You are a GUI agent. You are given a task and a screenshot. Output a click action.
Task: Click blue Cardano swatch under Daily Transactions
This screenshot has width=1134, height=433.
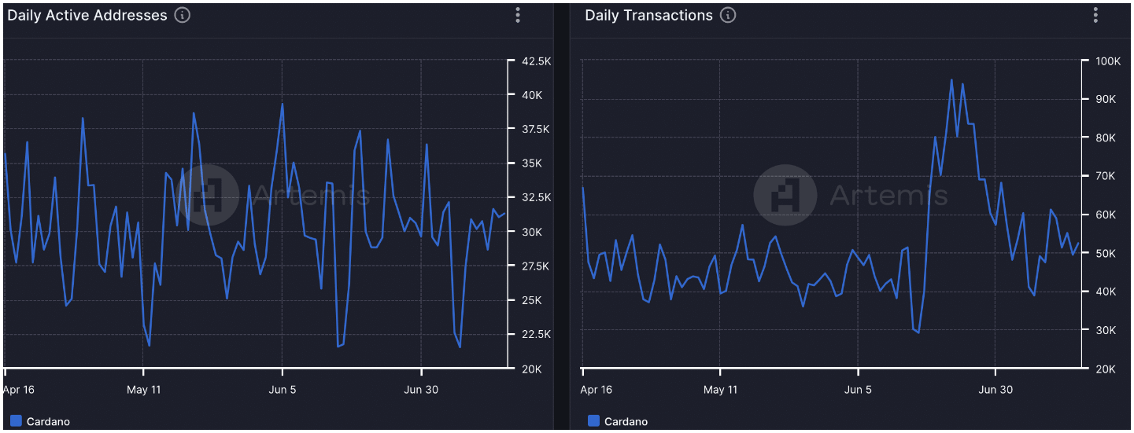pos(593,421)
